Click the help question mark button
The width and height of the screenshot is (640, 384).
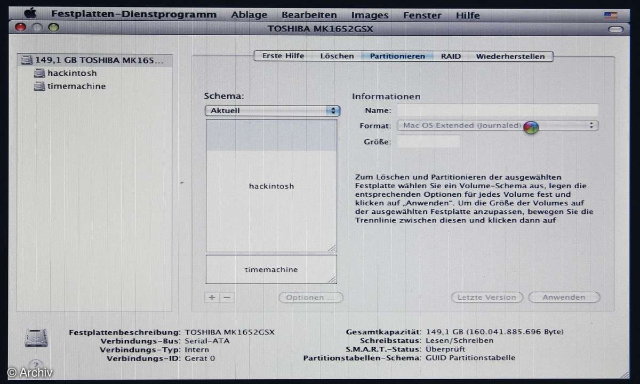[35, 366]
